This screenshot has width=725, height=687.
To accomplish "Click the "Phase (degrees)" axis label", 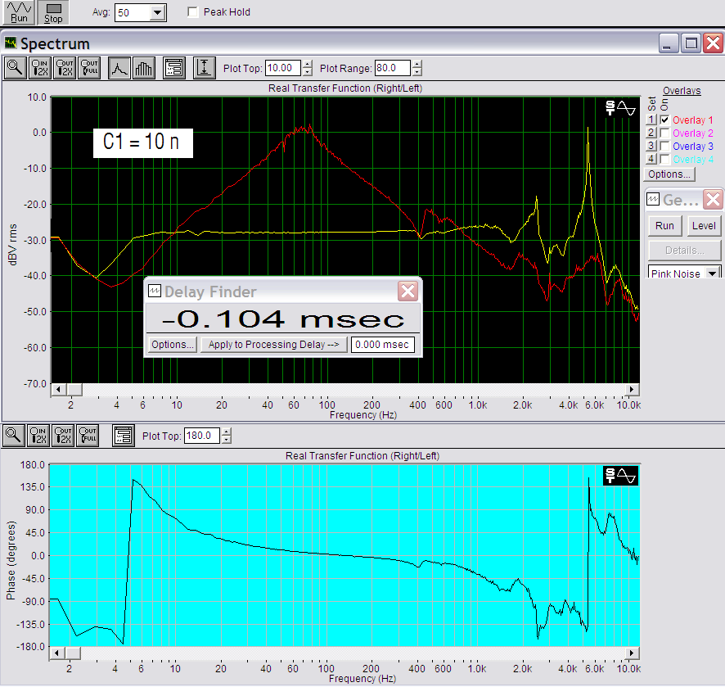I will [11, 560].
